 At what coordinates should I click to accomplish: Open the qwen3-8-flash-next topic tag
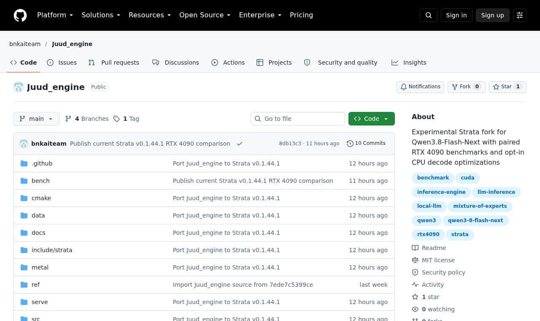(x=475, y=220)
